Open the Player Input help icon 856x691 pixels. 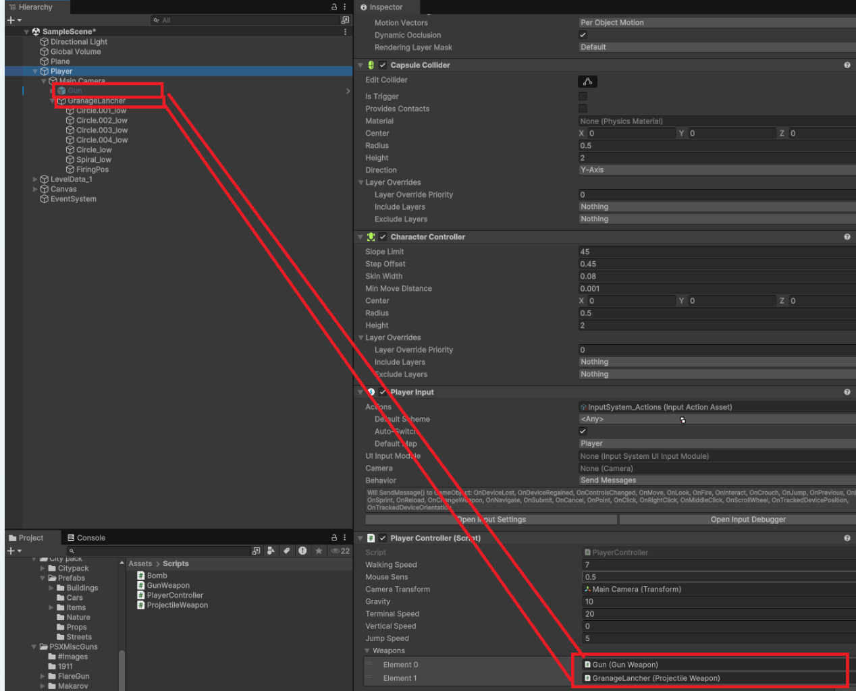tap(847, 392)
